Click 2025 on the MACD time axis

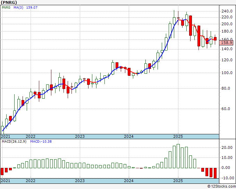click(178, 181)
